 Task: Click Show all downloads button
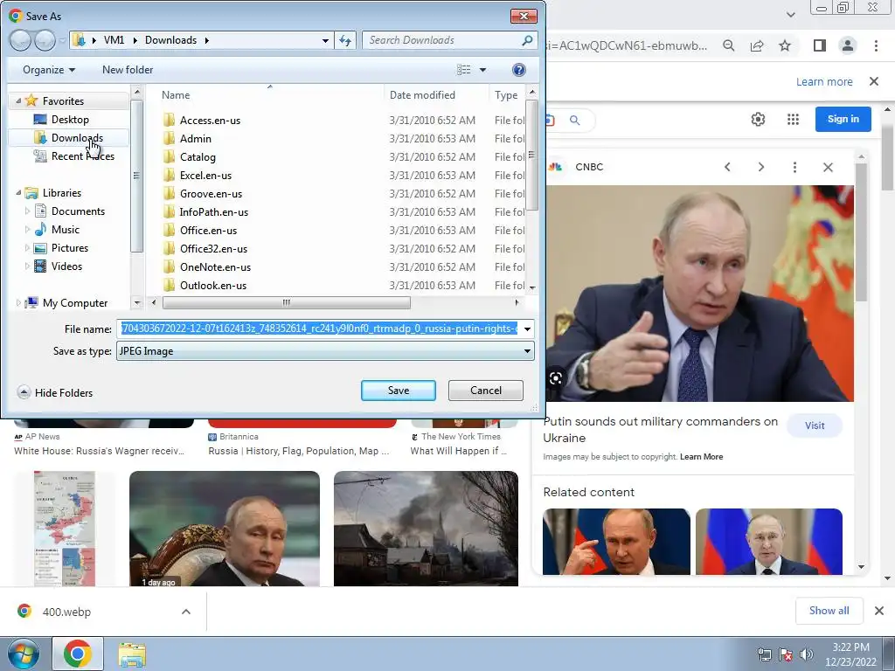click(x=829, y=611)
